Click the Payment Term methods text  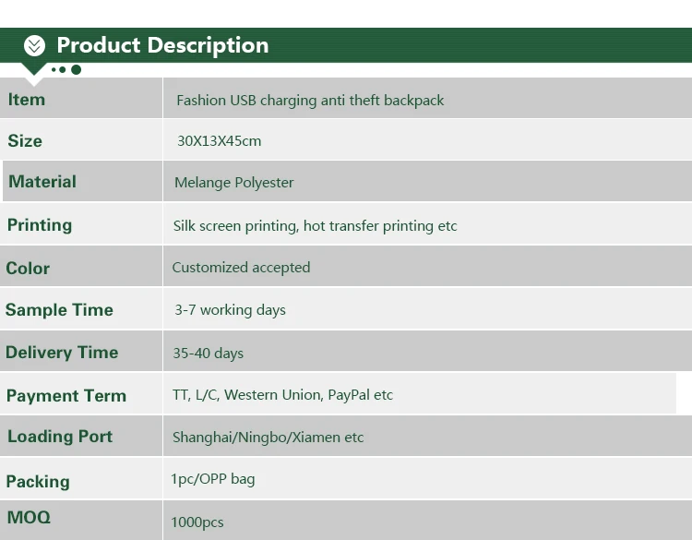point(282,395)
